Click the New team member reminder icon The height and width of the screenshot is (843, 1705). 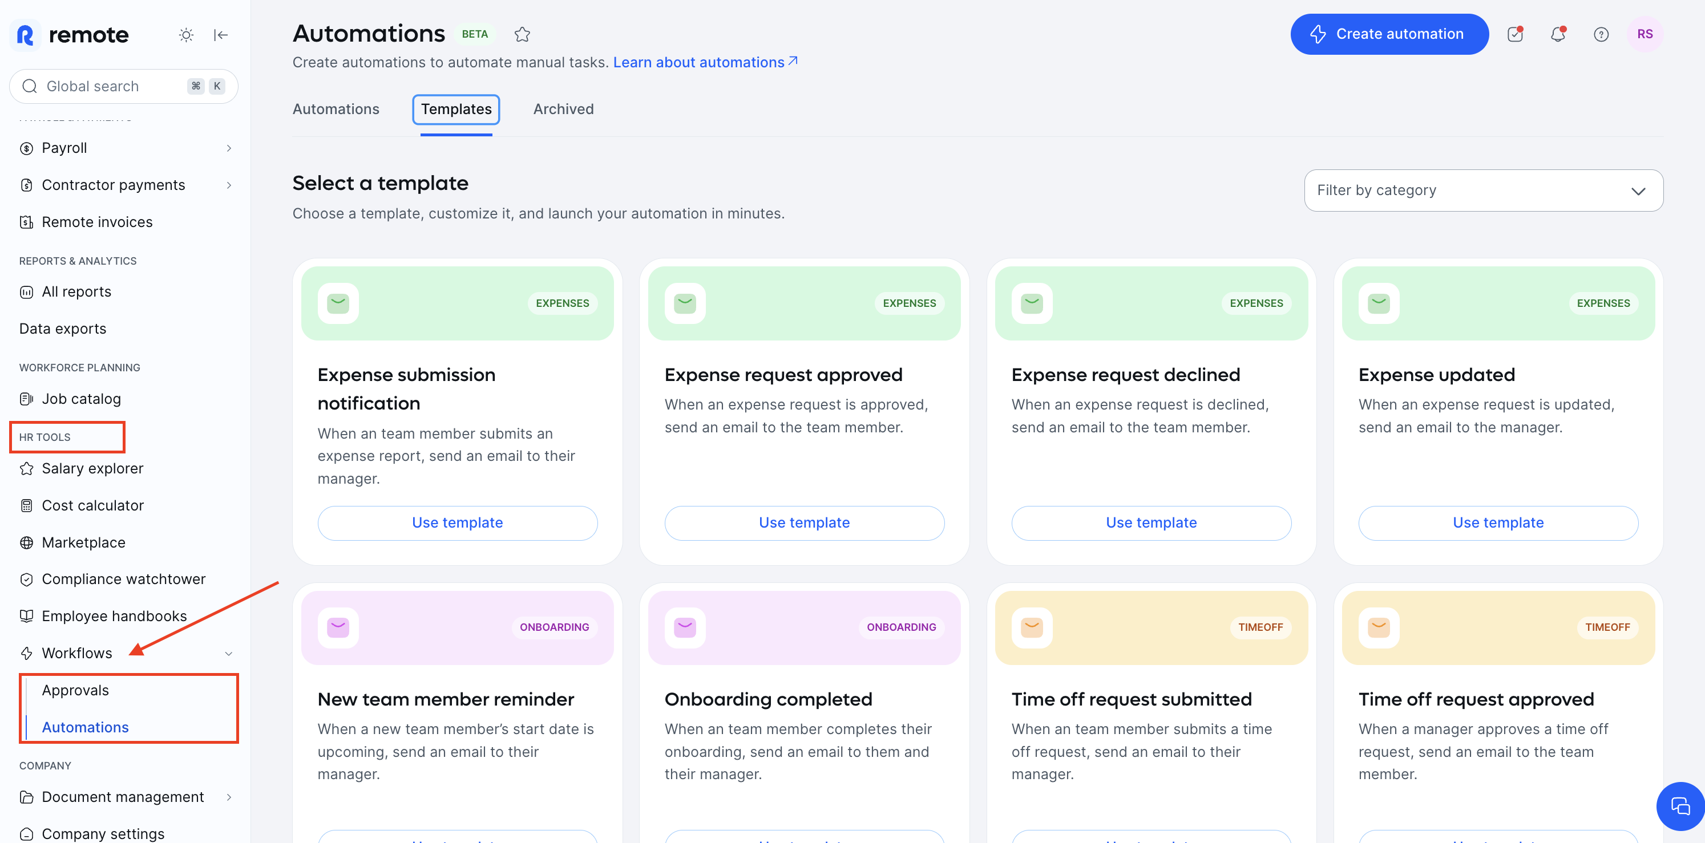tap(338, 627)
